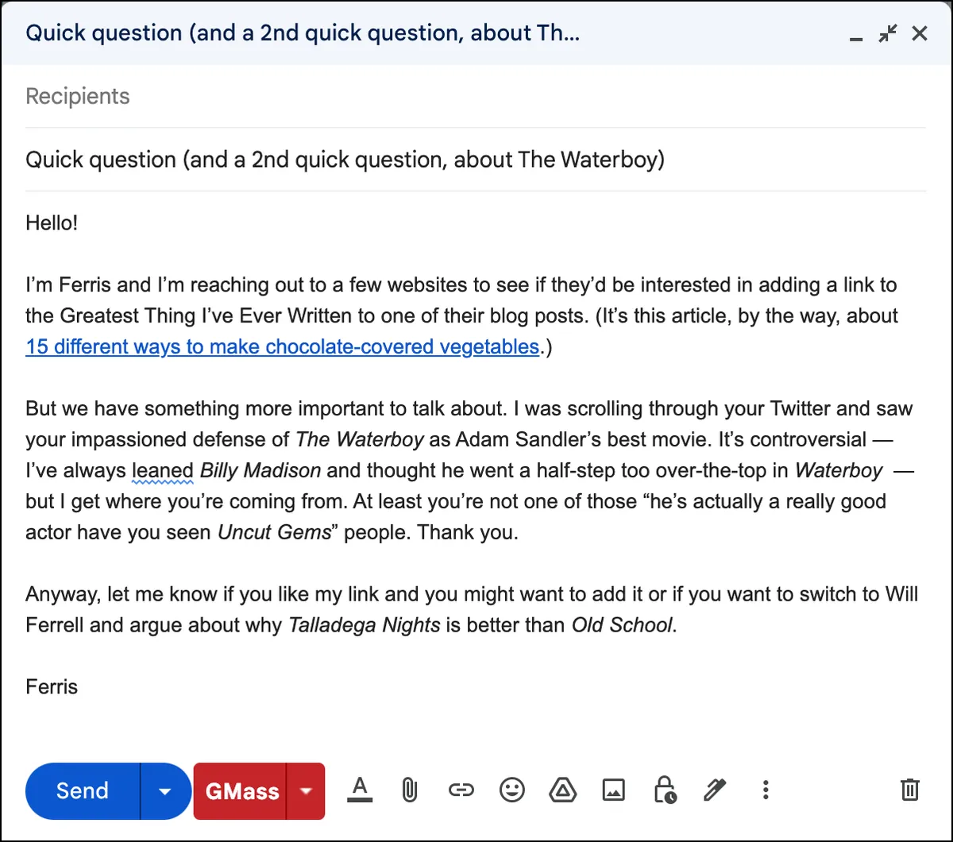Insert a photo into the email
Screen dimensions: 953x842
click(x=614, y=790)
